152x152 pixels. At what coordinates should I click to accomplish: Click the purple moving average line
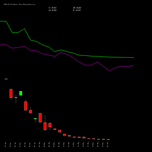coord(67,54)
